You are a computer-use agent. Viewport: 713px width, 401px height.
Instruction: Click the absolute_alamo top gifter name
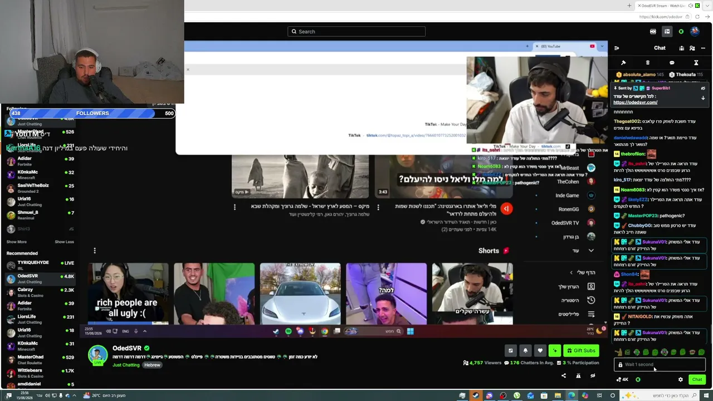639,75
